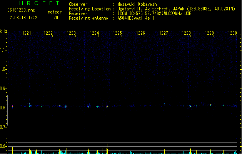
Task: Click the 'Receiving antenna' field label
Action: pyautogui.click(x=88, y=18)
